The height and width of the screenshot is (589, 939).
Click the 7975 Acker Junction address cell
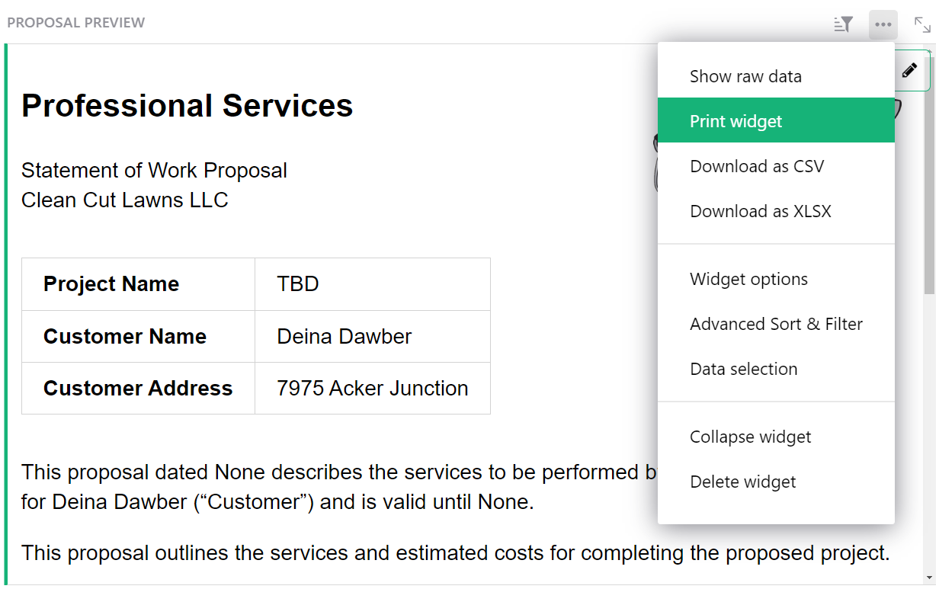(372, 388)
